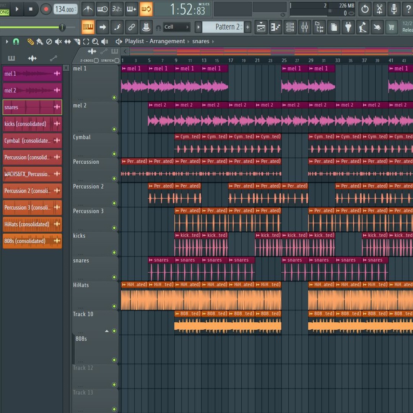Mute the Cymbal track with its green light
Viewport: 413px width, 413px height.
(x=114, y=154)
